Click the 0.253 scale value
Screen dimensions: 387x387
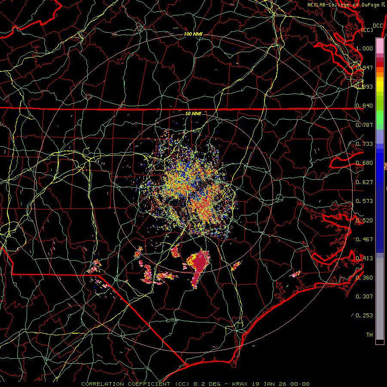pyautogui.click(x=364, y=316)
